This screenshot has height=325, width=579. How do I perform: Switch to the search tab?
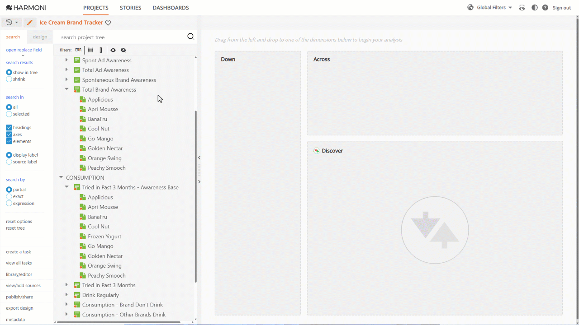tap(13, 37)
